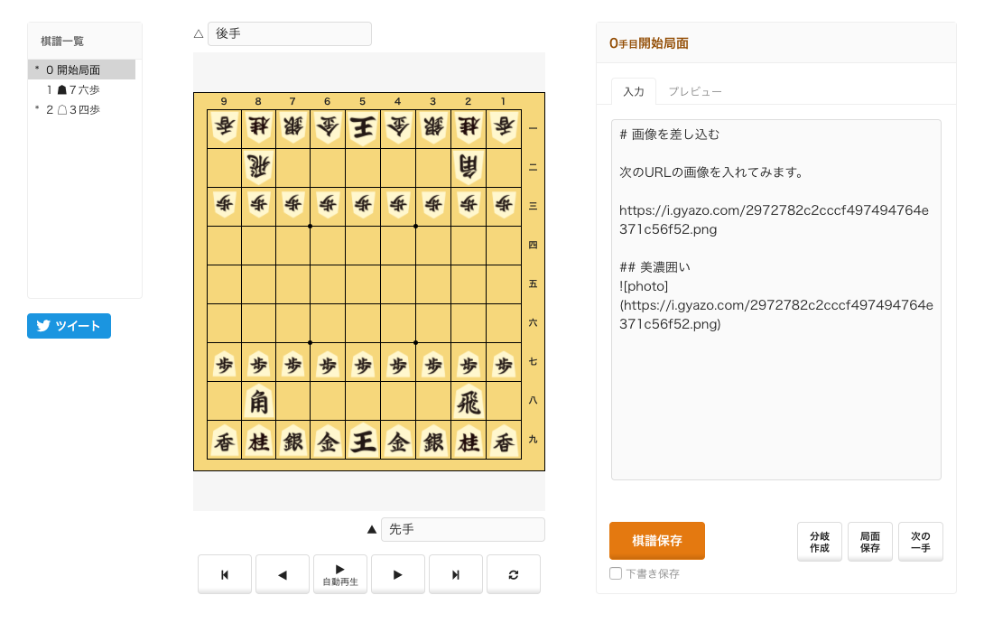The height and width of the screenshot is (623, 984).
Task: Jump to the last move
Action: point(456,574)
